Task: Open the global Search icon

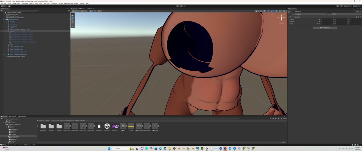Action: (341, 6)
